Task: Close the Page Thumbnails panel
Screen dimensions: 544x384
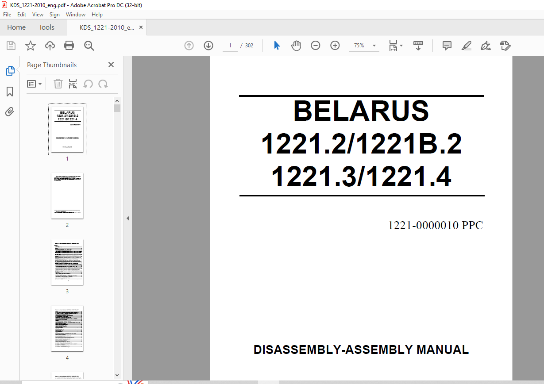Action: coord(111,65)
